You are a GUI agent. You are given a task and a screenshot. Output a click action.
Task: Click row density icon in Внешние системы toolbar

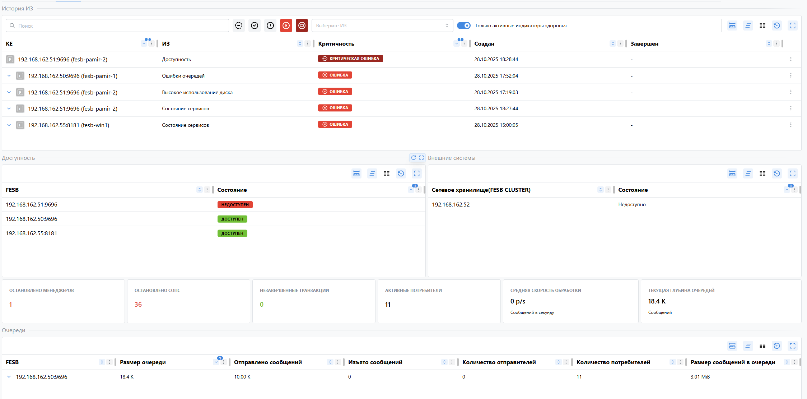point(748,173)
